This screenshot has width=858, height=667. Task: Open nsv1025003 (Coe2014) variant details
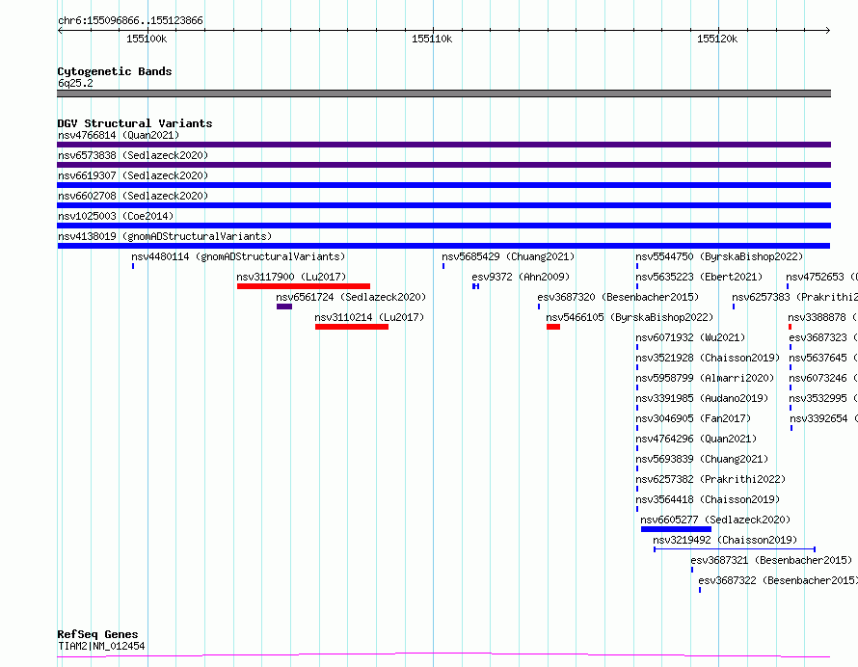click(116, 216)
